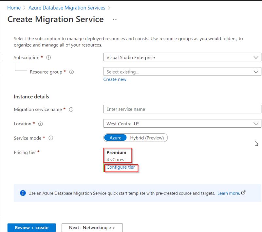This screenshot has width=262, height=232.
Task: Click the Migration service name info icon
Action: tap(71, 109)
